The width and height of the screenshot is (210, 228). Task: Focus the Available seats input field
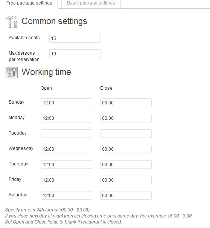click(75, 38)
